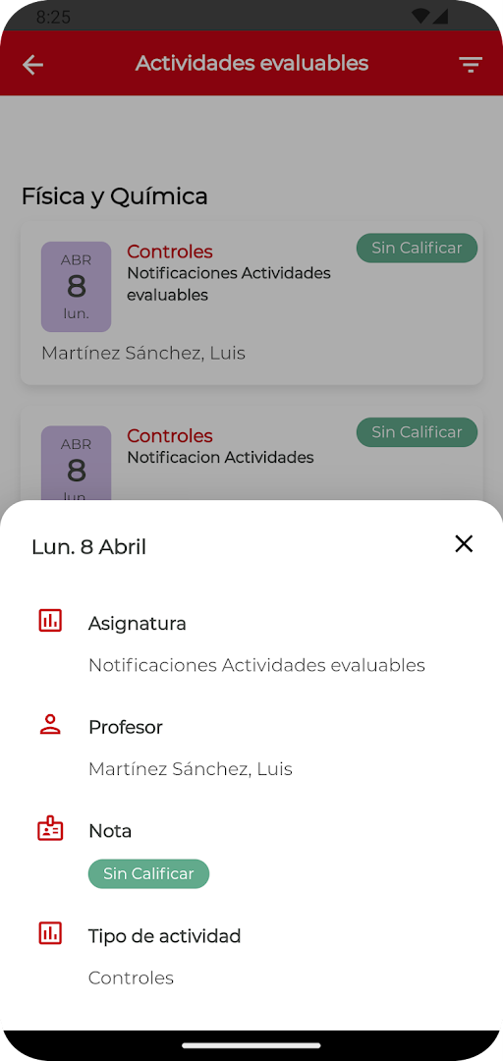503x1061 pixels.
Task: Tap the back arrow in header
Action: point(32,64)
